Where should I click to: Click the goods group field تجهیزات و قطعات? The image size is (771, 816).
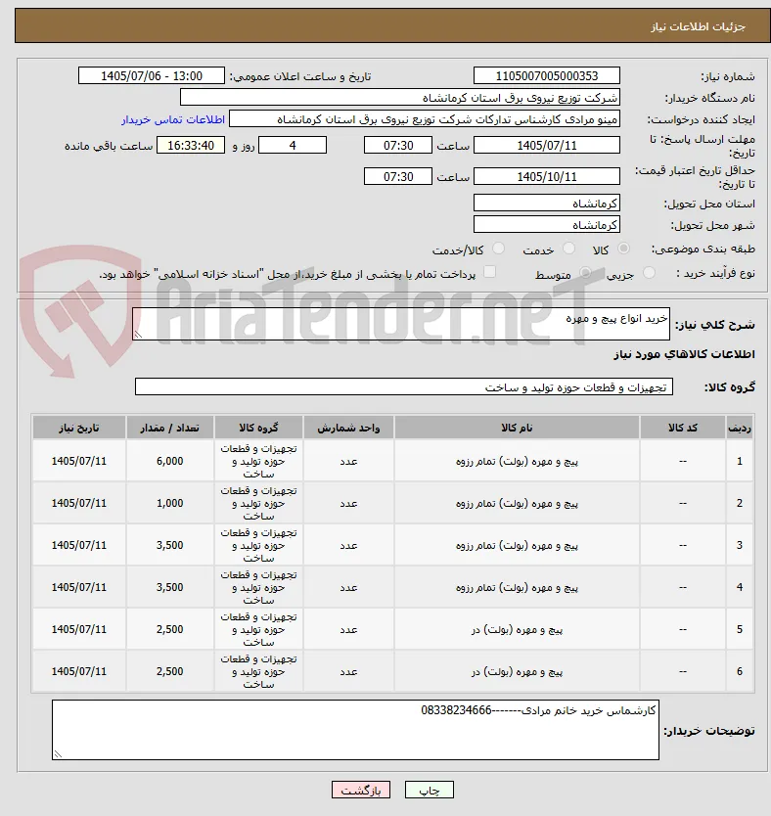(x=404, y=386)
